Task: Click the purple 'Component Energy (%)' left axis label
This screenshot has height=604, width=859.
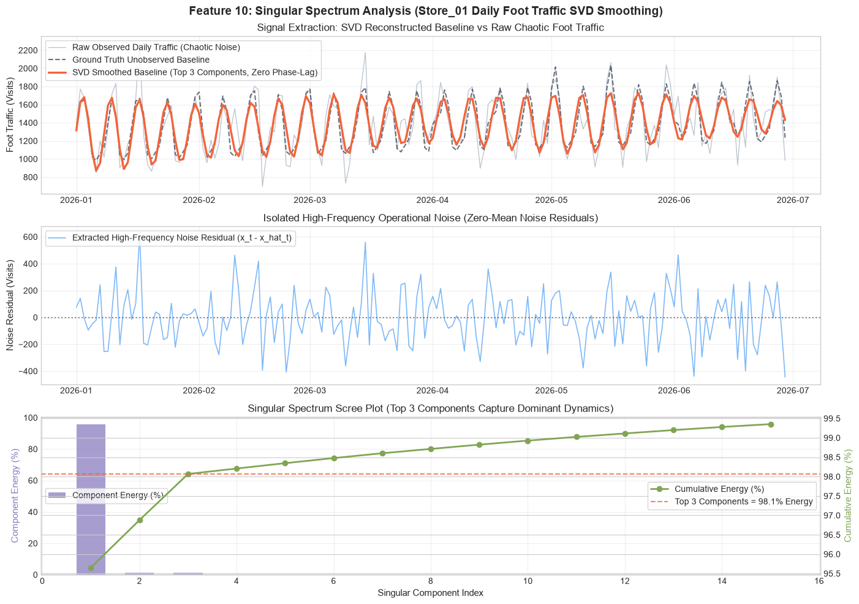Action: tap(16, 496)
